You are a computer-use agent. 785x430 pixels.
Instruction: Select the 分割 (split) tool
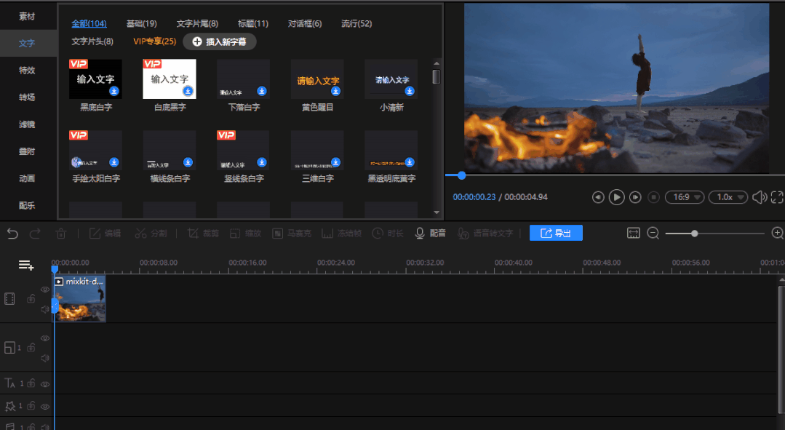(151, 233)
